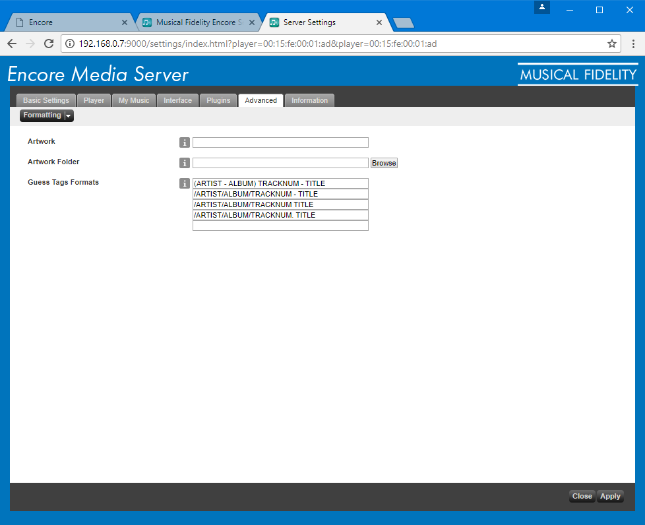Viewport: 645px width, 525px height.
Task: Click the Encore Media Server title
Action: coord(98,75)
